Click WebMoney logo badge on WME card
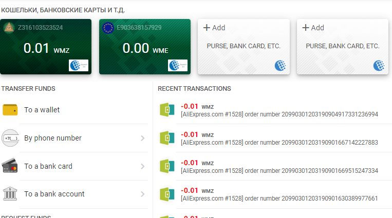 pyautogui.click(x=178, y=66)
